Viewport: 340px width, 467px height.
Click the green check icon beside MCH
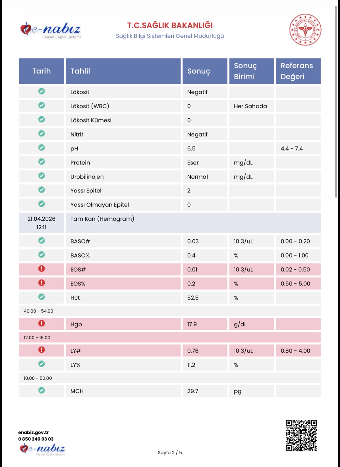42,390
